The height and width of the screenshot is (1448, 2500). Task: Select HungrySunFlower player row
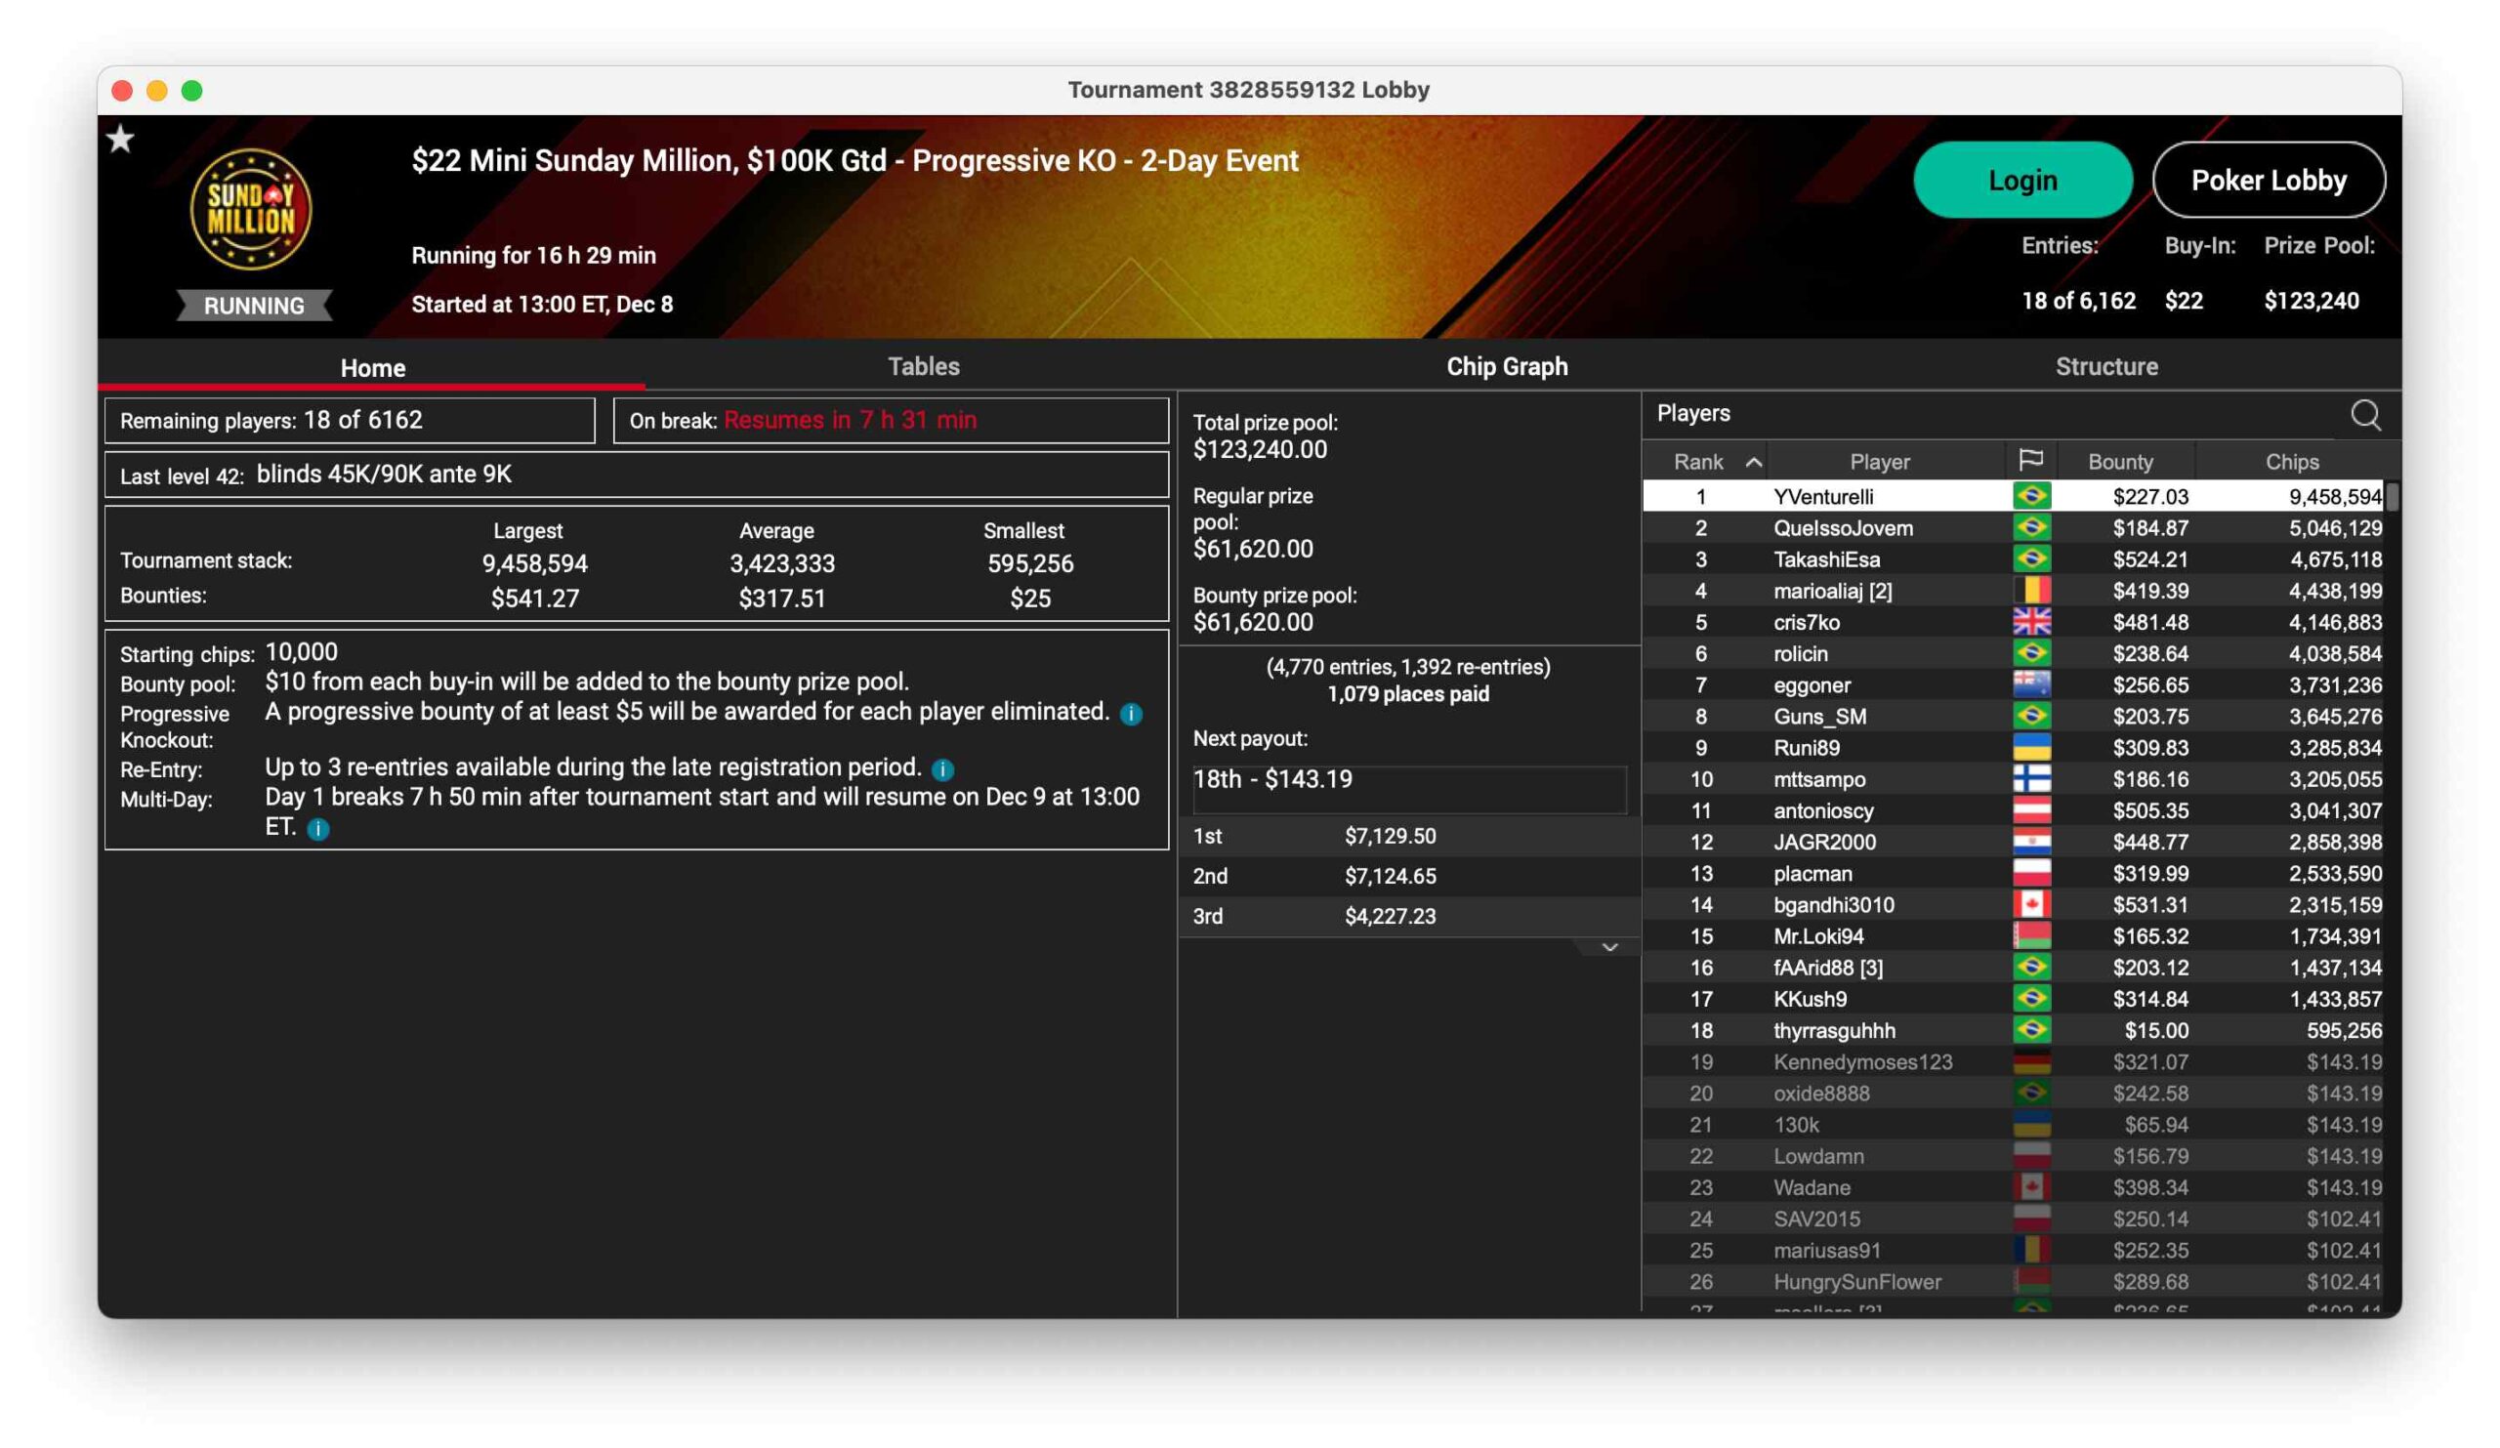tap(2012, 1281)
